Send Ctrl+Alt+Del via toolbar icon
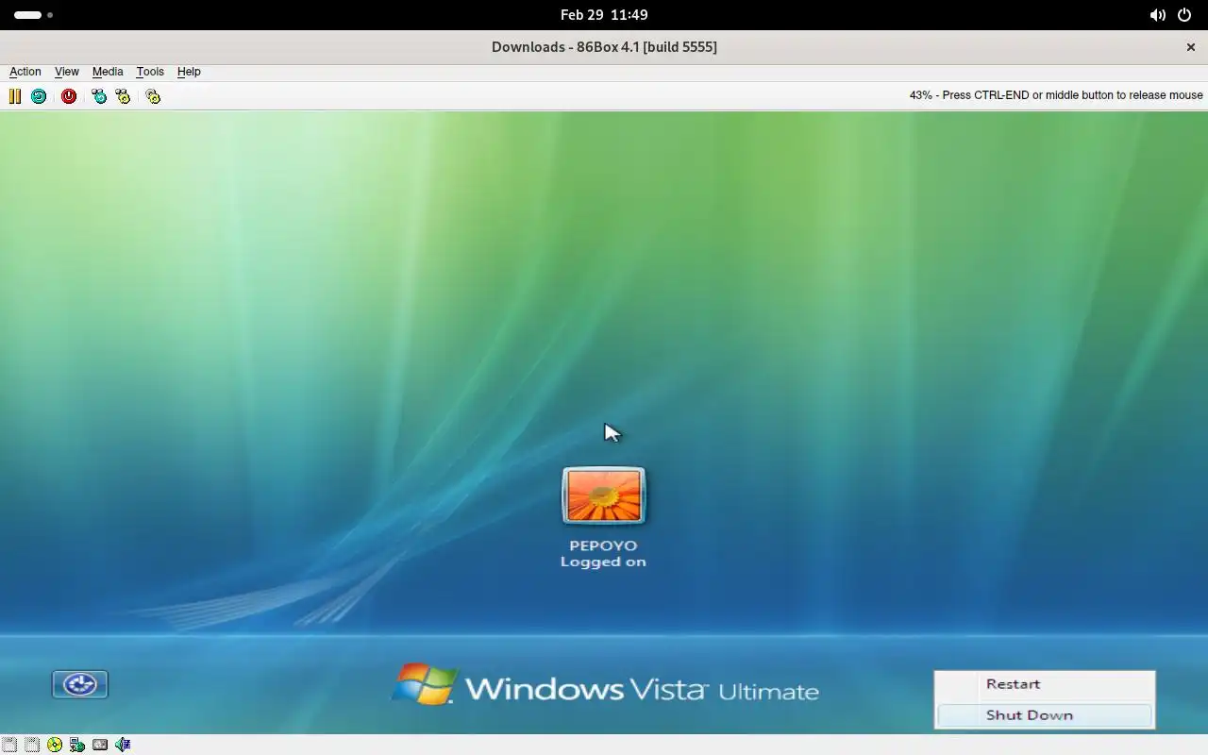The width and height of the screenshot is (1208, 755). tap(99, 96)
